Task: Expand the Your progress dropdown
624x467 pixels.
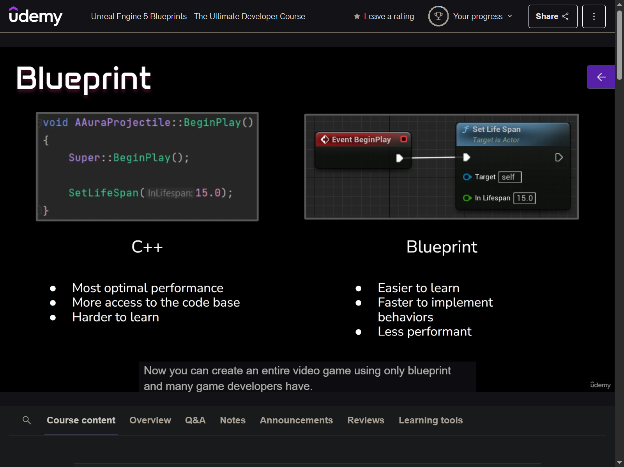Action: pyautogui.click(x=483, y=16)
